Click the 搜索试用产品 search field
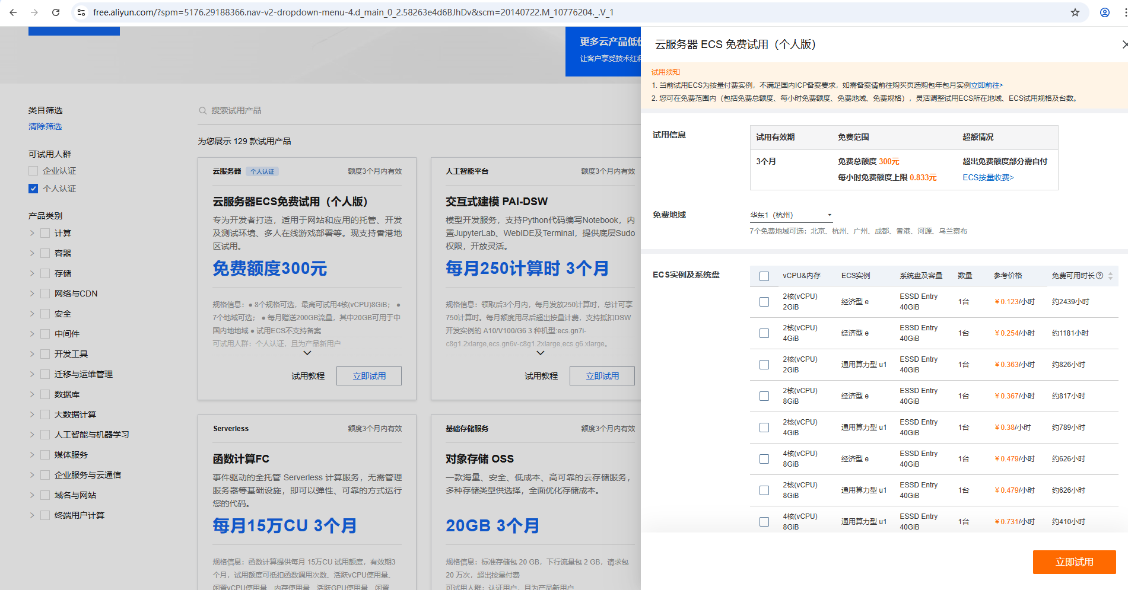The image size is (1128, 590). point(237,111)
